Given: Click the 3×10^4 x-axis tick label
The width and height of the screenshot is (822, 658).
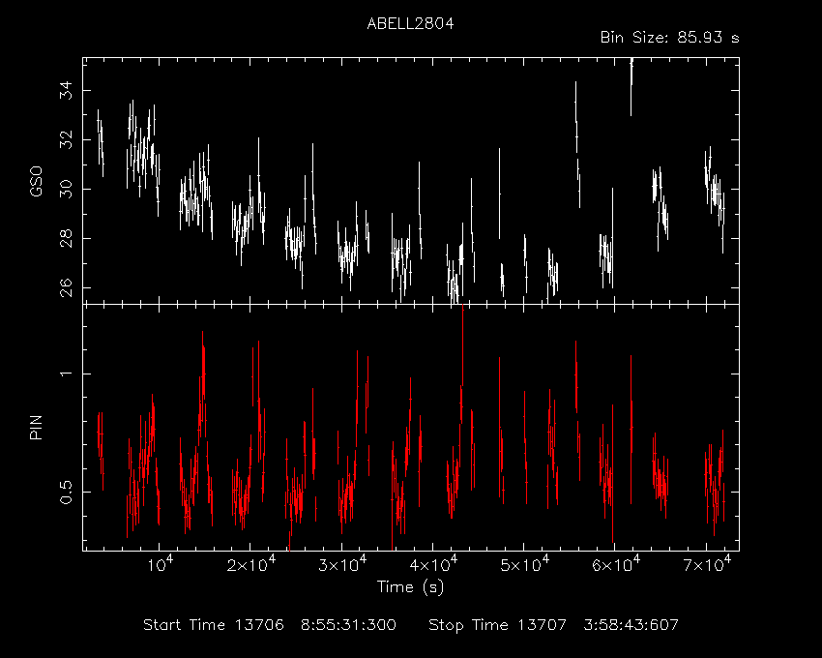Looking at the screenshot, I should point(342,564).
